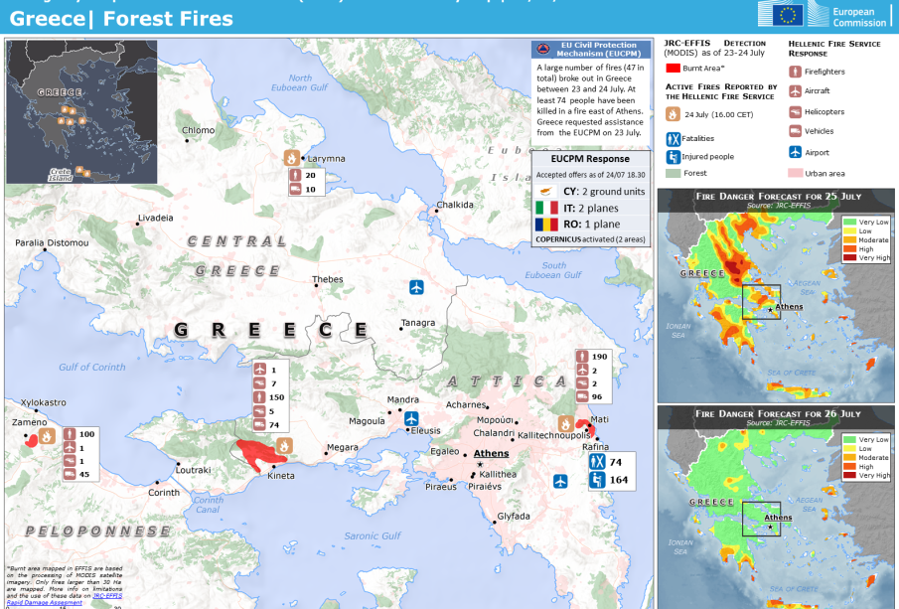Click Very Low swatch in 26 July forecast

tap(849, 439)
